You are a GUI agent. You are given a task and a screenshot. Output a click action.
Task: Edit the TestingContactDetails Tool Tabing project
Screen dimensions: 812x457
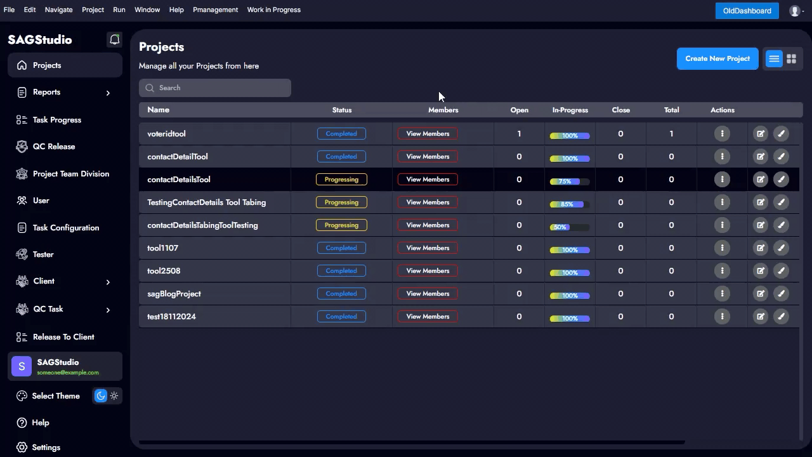click(x=760, y=202)
